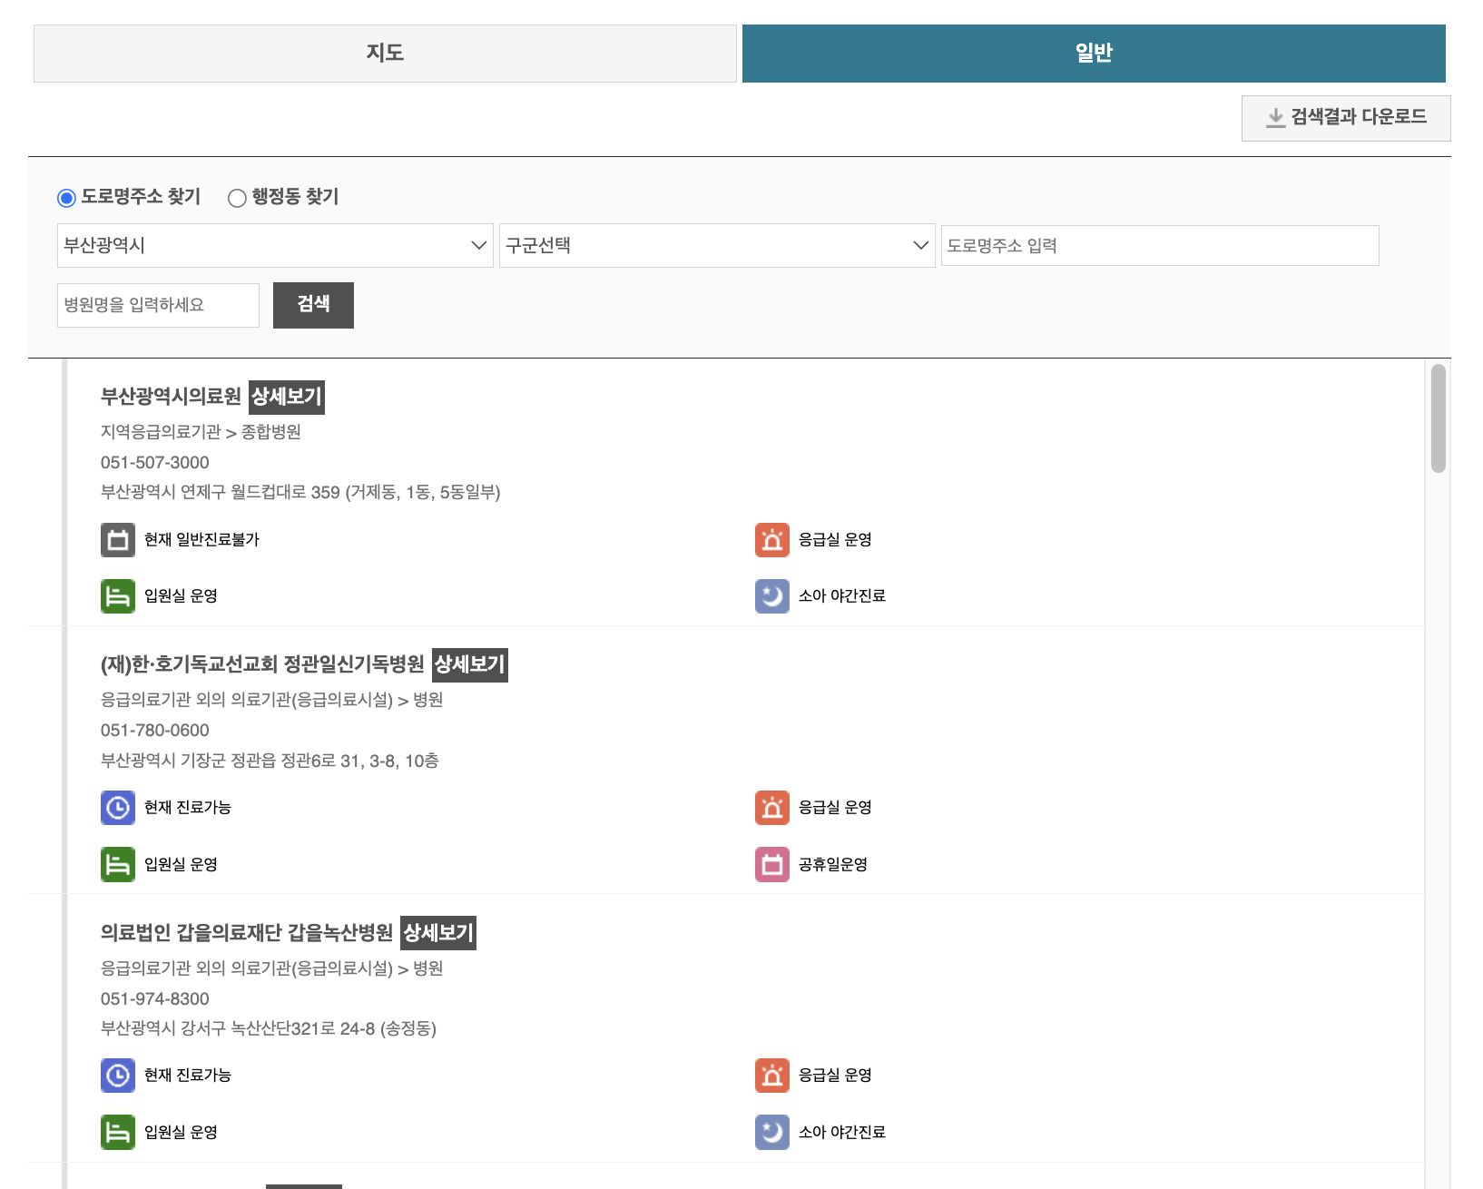Click the name (재)한·호기독교선교회 정관일신기독병원
This screenshot has height=1189, width=1483.
(x=262, y=664)
